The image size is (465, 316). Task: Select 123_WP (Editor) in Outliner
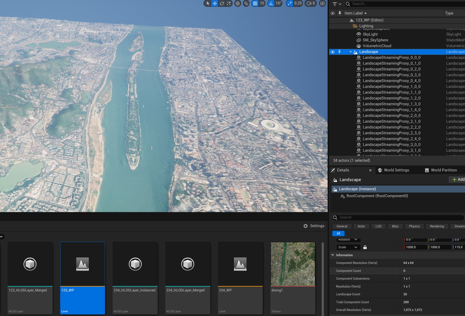pos(370,20)
